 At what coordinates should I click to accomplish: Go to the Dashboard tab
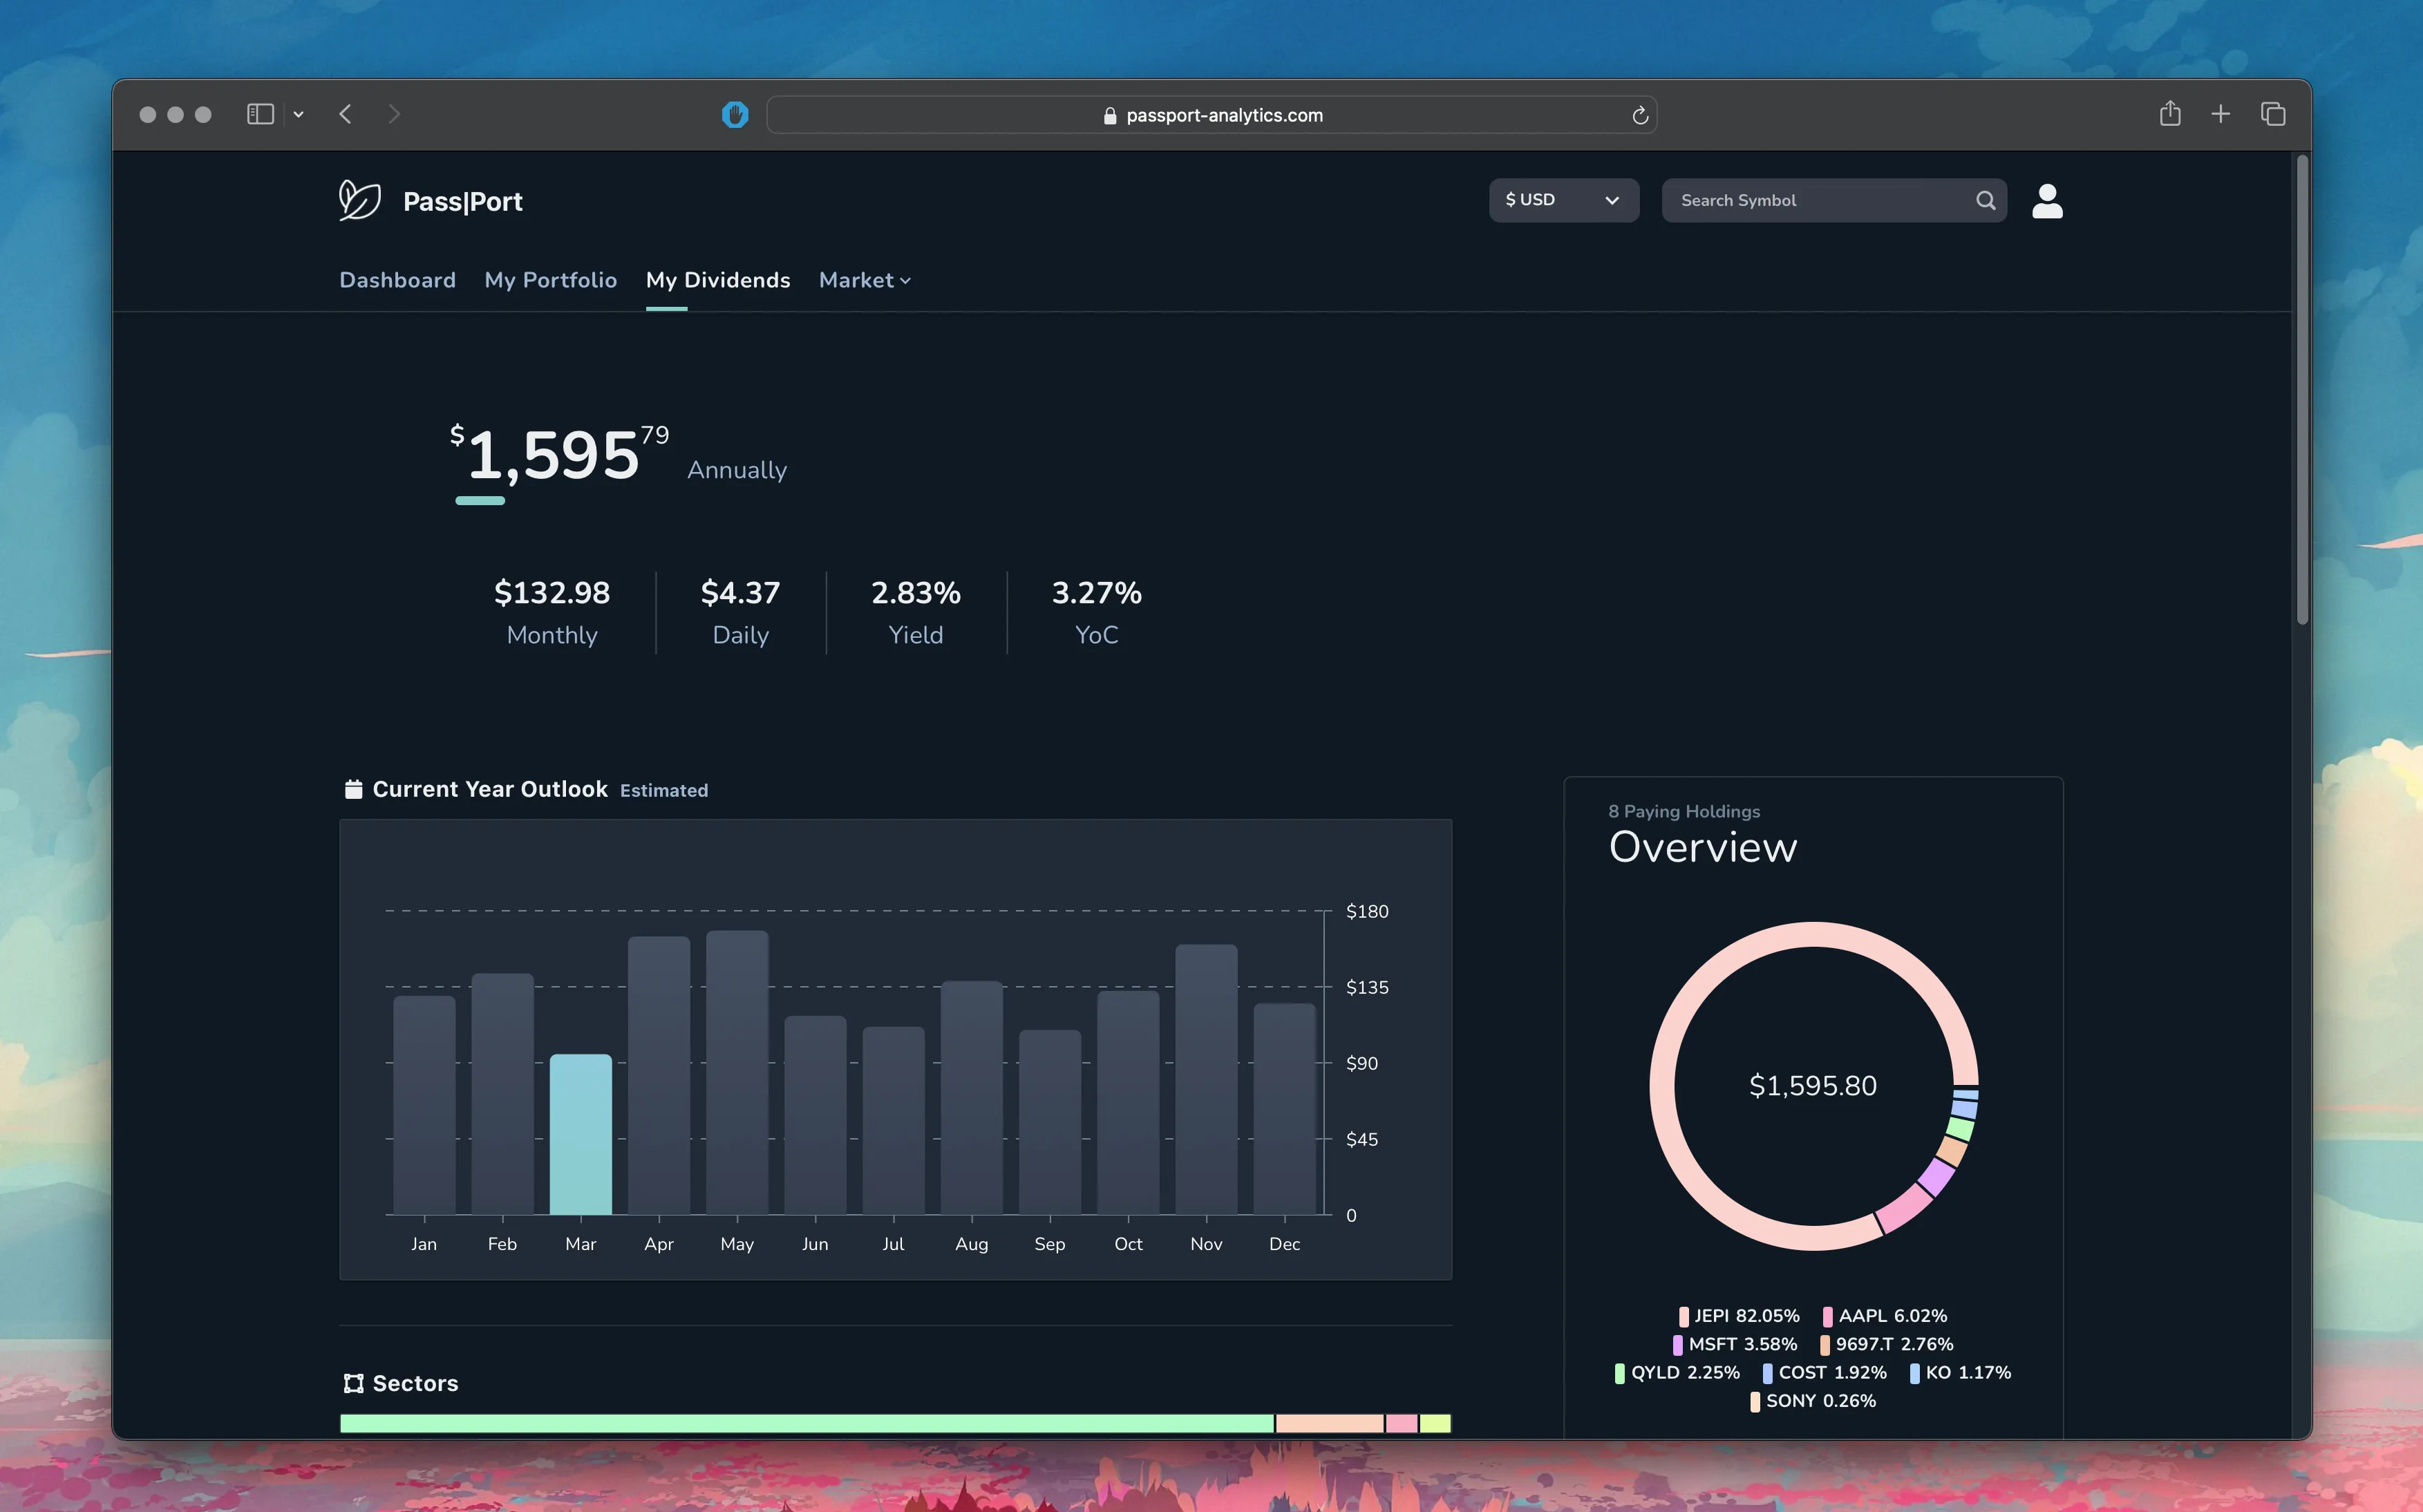[x=397, y=280]
